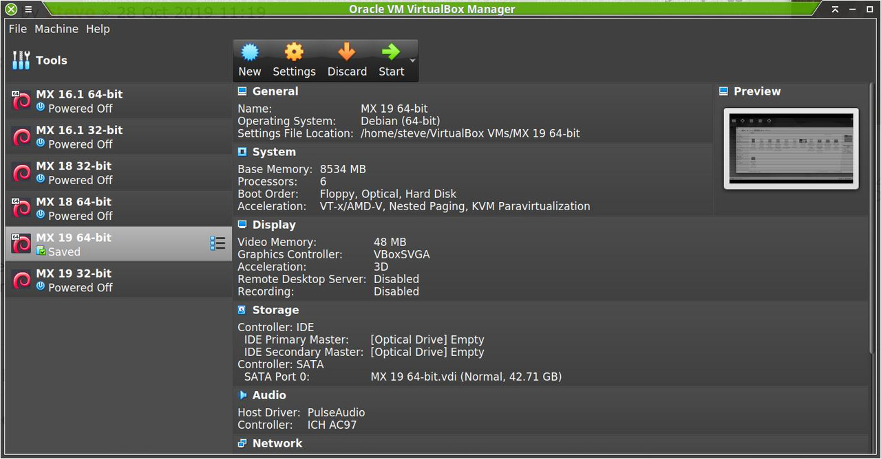Click the MX 16.1 64-bit Debian icon
Viewport: 881px width, 459px height.
click(x=21, y=101)
